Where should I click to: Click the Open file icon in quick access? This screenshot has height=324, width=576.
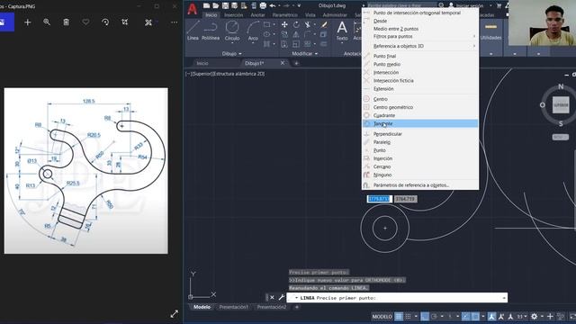pos(216,5)
